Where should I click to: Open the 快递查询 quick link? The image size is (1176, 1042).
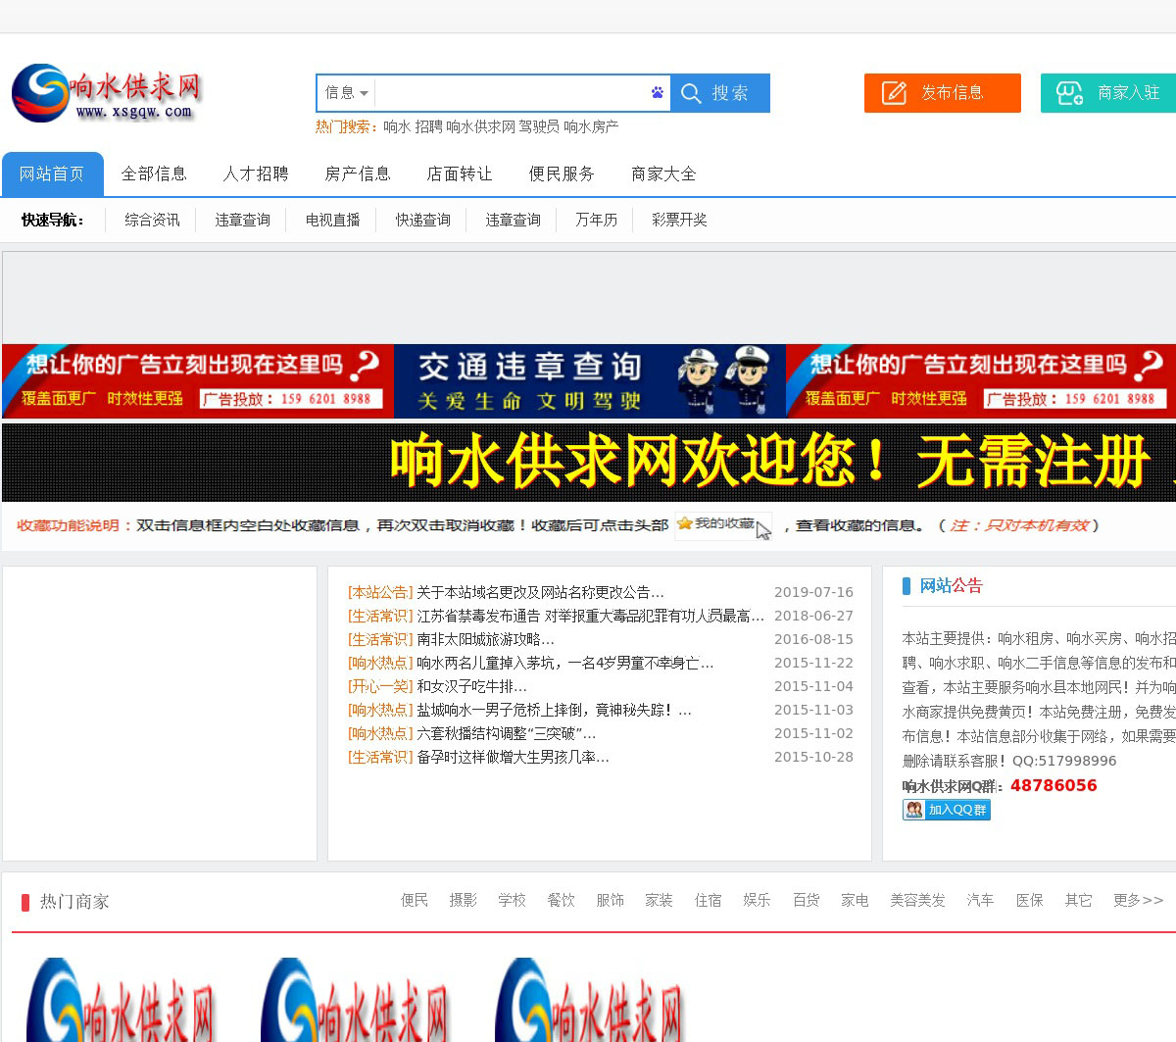[422, 220]
